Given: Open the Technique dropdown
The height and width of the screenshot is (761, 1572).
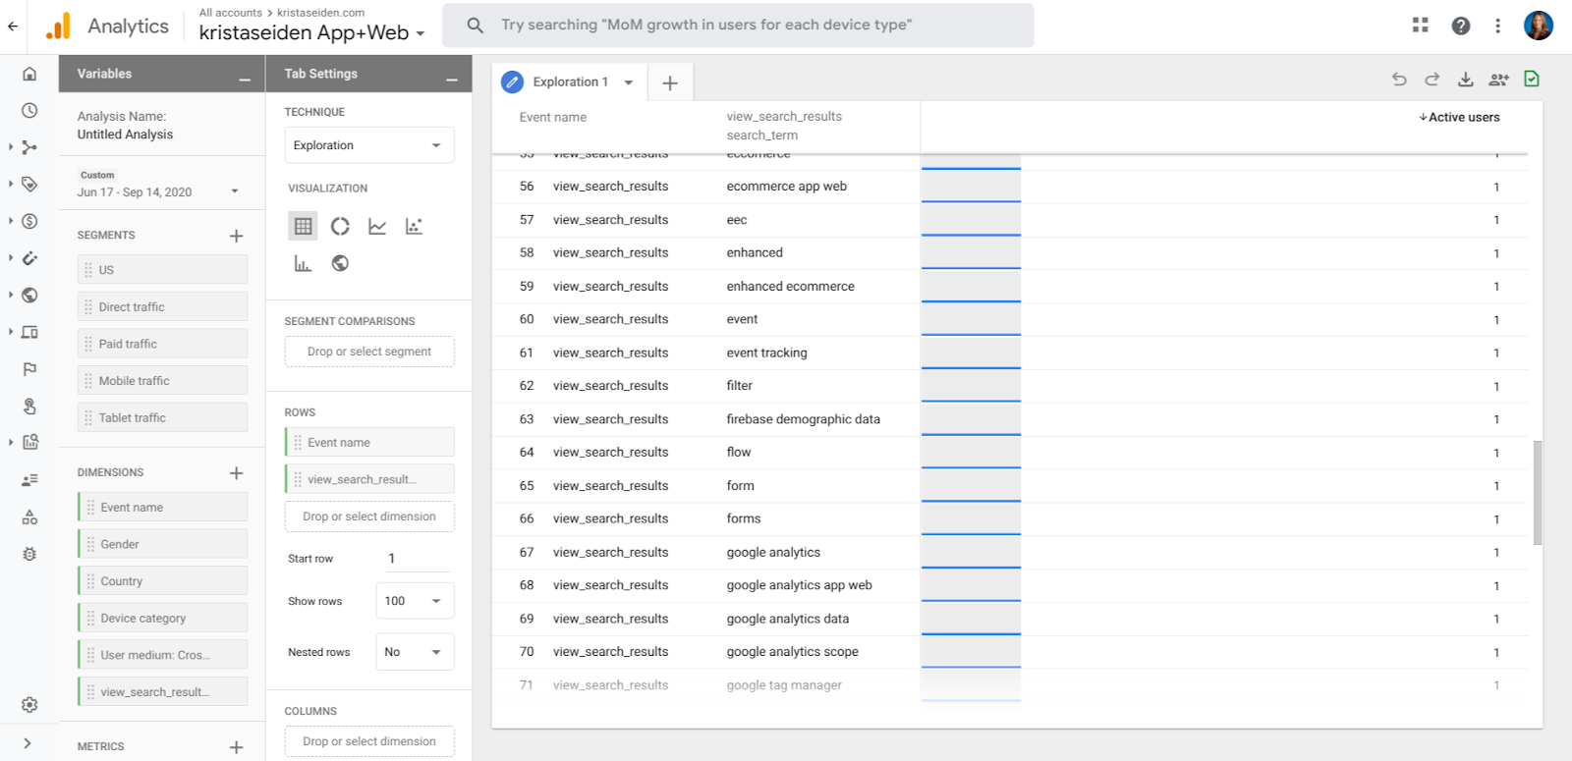Looking at the screenshot, I should [368, 145].
